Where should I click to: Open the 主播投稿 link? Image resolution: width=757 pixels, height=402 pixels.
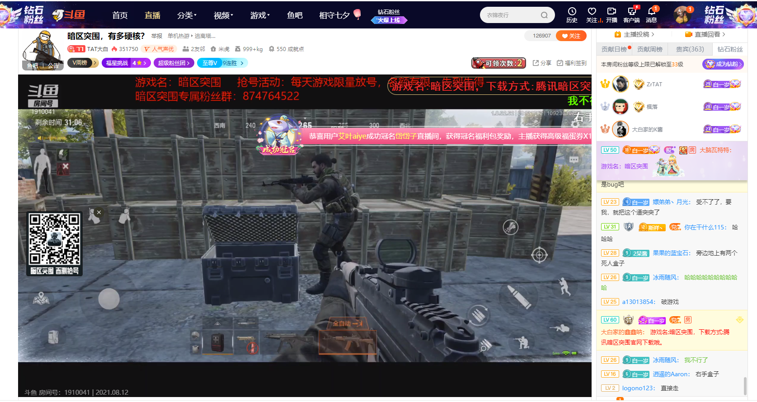click(x=635, y=35)
